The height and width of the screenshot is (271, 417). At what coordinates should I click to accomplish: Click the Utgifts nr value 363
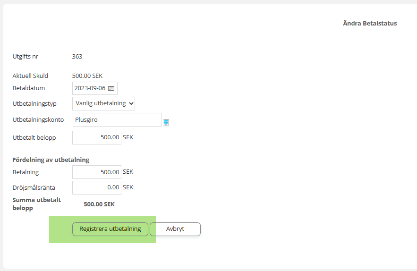[x=77, y=57]
